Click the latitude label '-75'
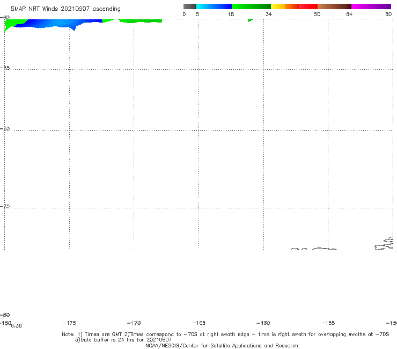The width and height of the screenshot is (397, 349). [5, 207]
